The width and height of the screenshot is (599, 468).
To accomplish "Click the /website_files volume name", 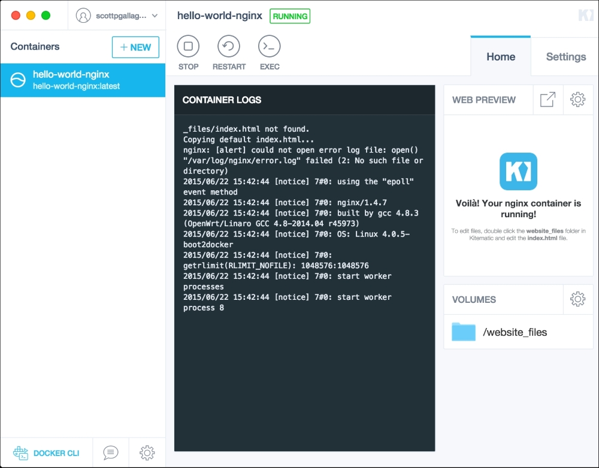I will [515, 332].
